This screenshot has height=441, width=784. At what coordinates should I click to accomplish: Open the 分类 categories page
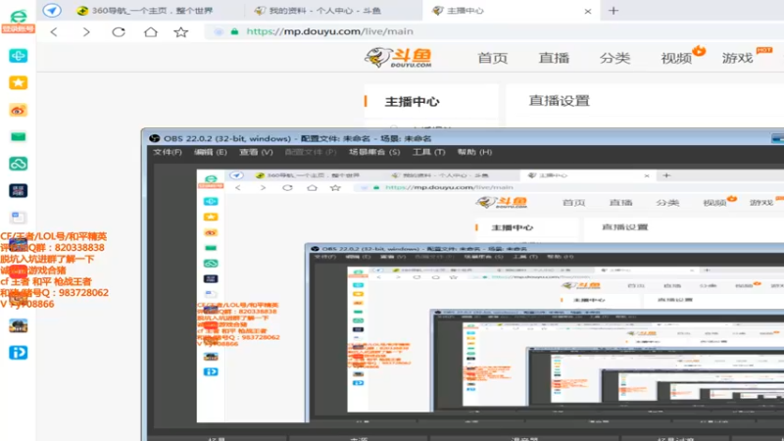[x=614, y=58]
